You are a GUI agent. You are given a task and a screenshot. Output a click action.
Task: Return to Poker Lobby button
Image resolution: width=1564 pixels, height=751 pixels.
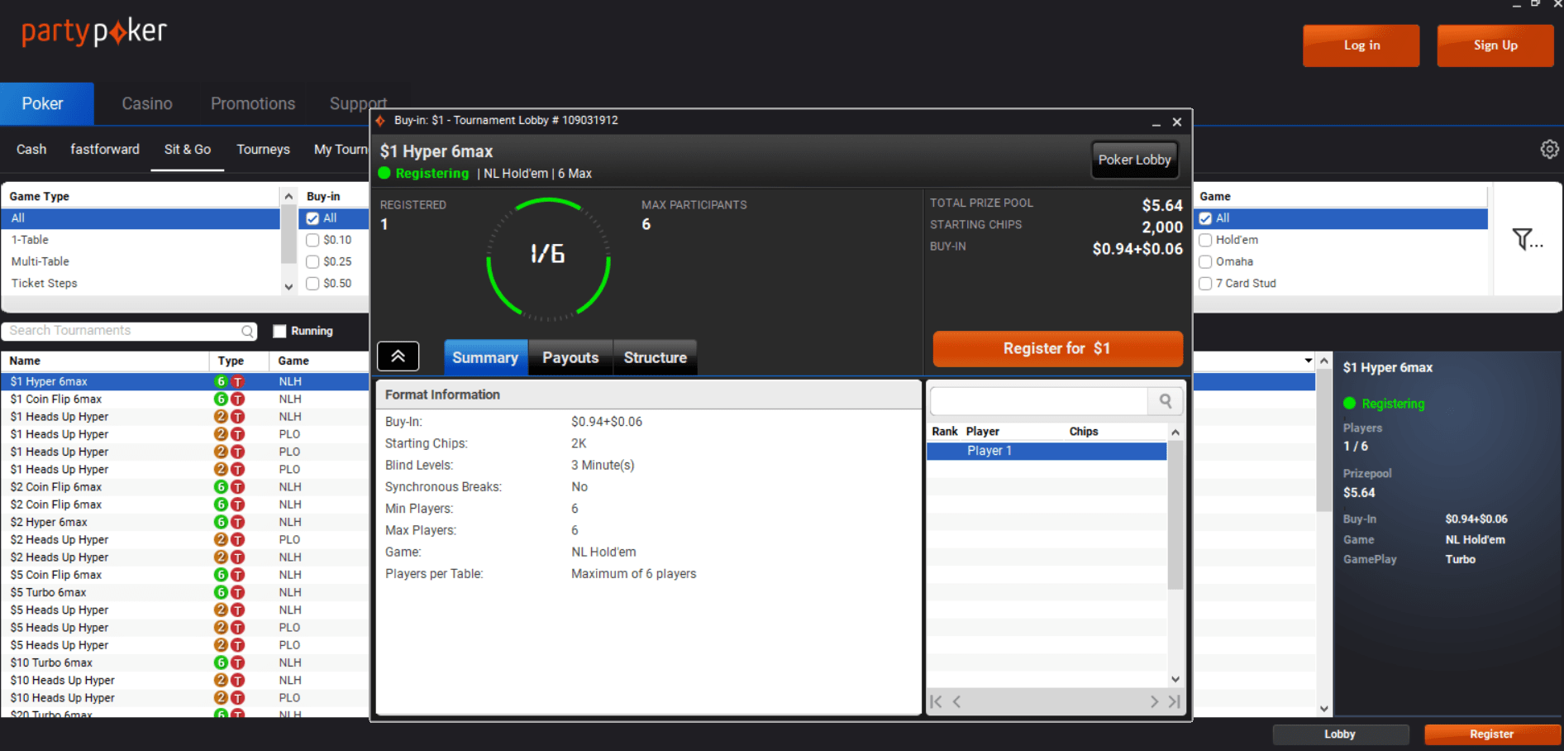point(1134,160)
